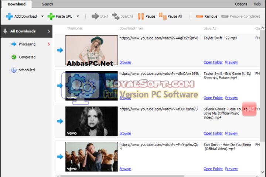Open Folder for End Game download
266x177 pixels.
click(x=213, y=98)
